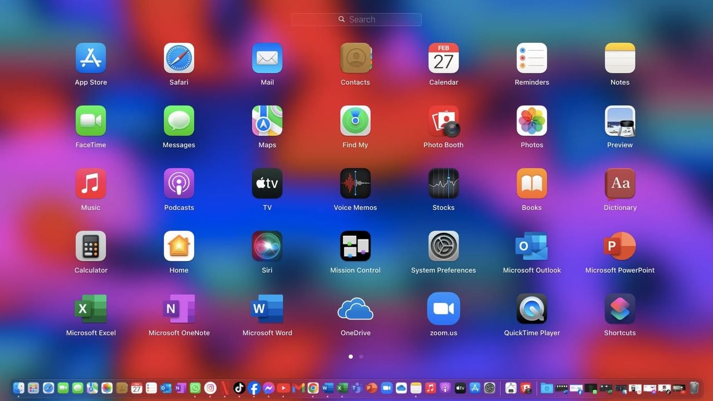Launch the Shortcuts app
The width and height of the screenshot is (713, 401).
coord(620,309)
